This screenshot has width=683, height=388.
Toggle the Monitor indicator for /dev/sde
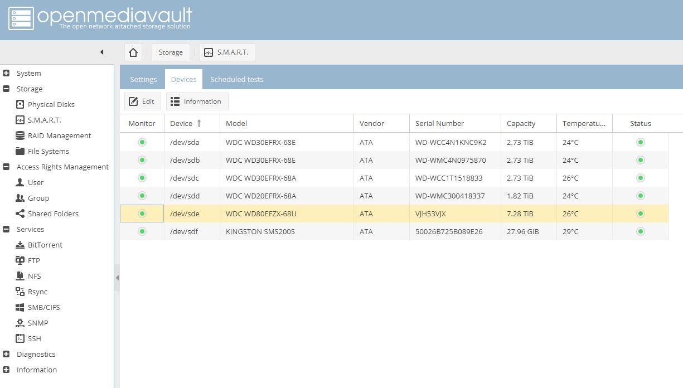coord(142,214)
